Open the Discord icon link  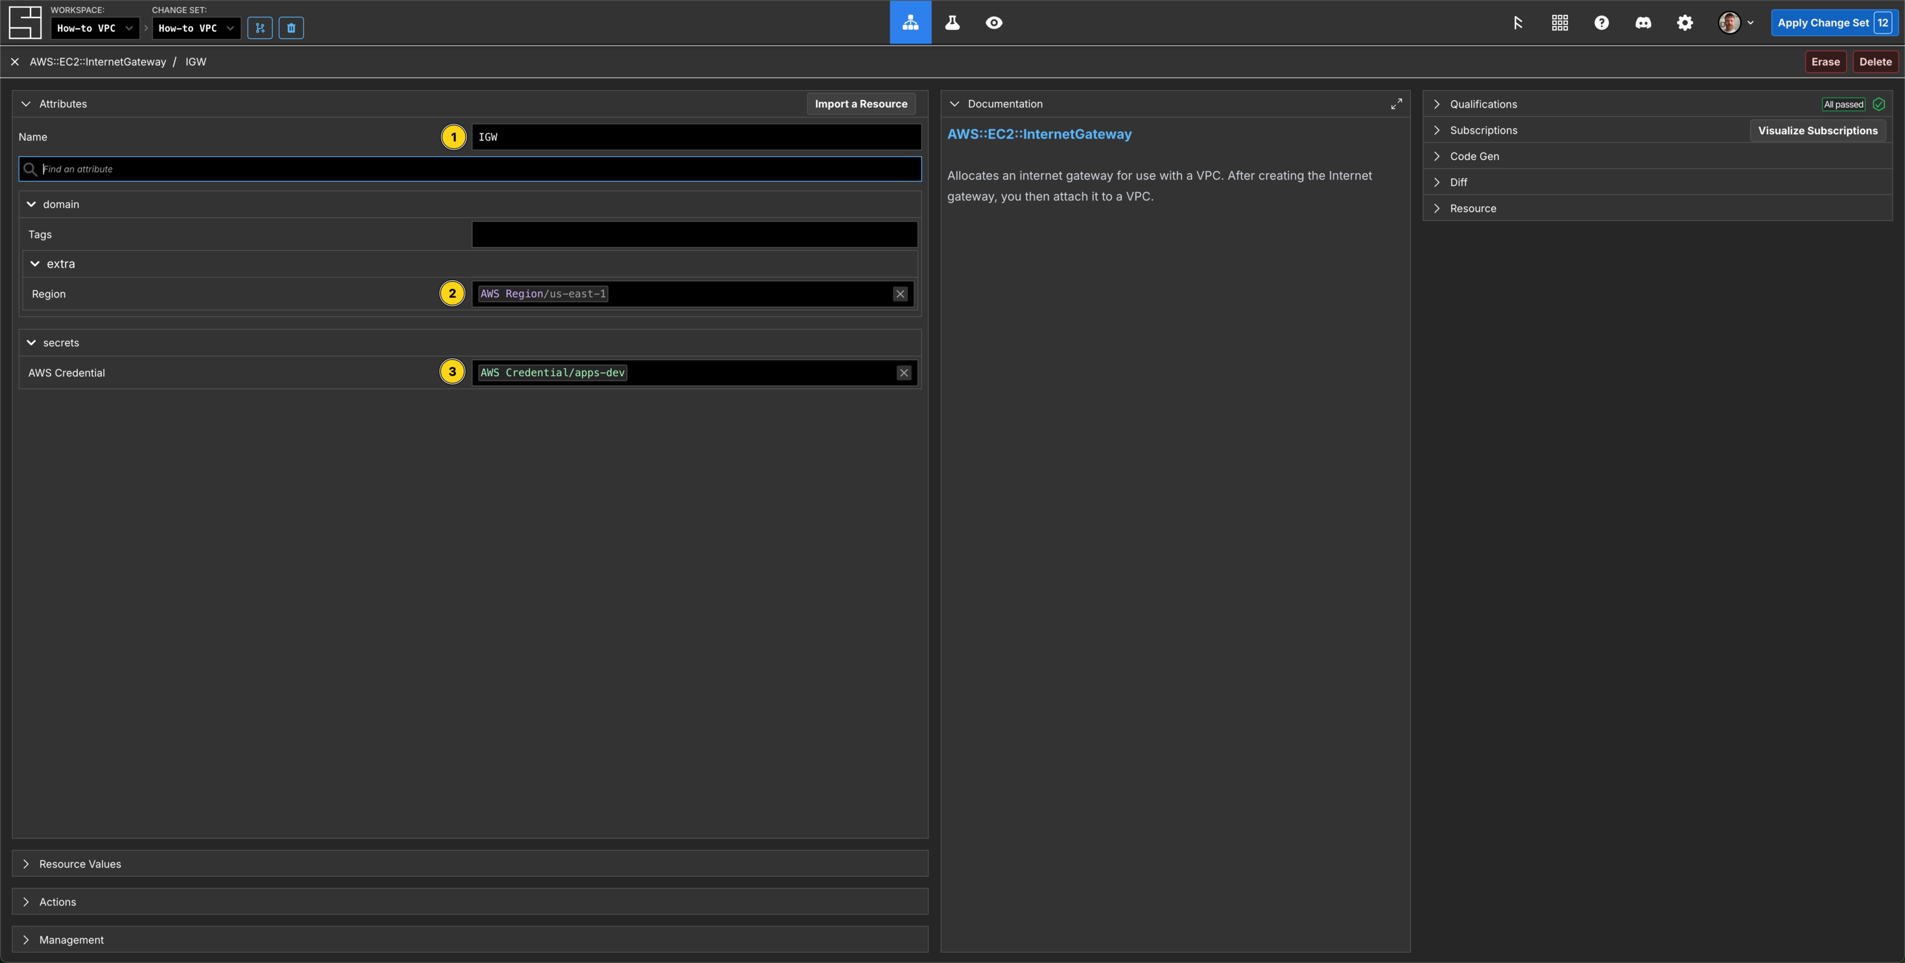(x=1642, y=23)
